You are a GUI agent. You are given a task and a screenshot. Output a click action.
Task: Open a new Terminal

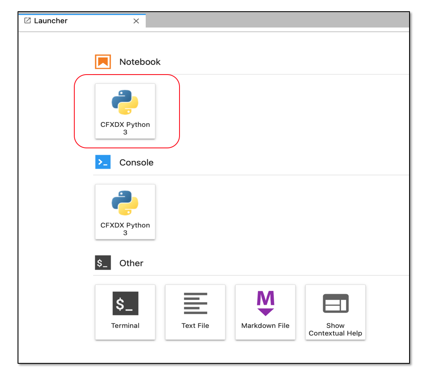tap(125, 312)
